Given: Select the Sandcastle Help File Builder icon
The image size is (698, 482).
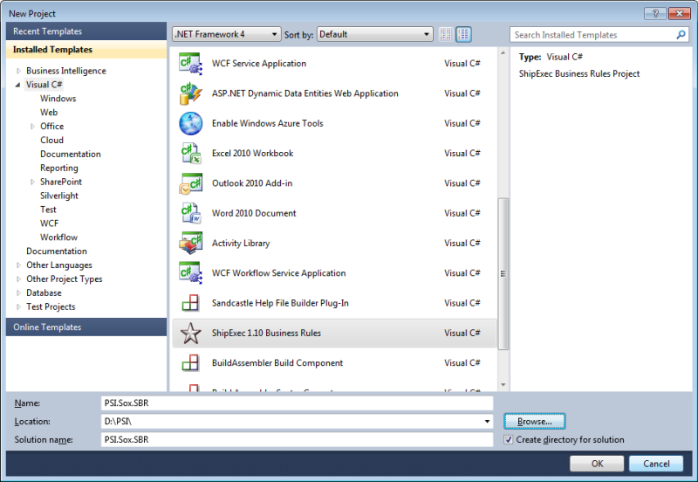Looking at the screenshot, I should (190, 303).
